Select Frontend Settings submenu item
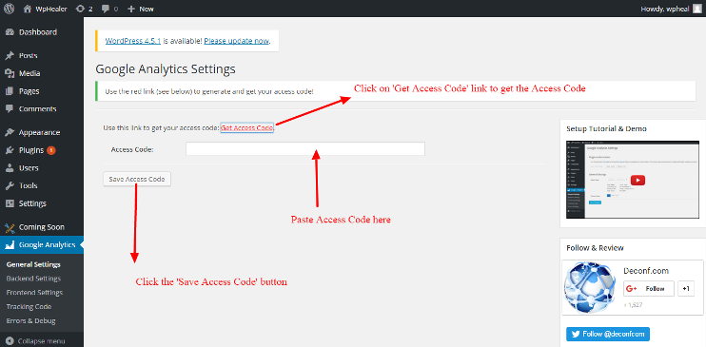The image size is (706, 347). click(x=34, y=293)
